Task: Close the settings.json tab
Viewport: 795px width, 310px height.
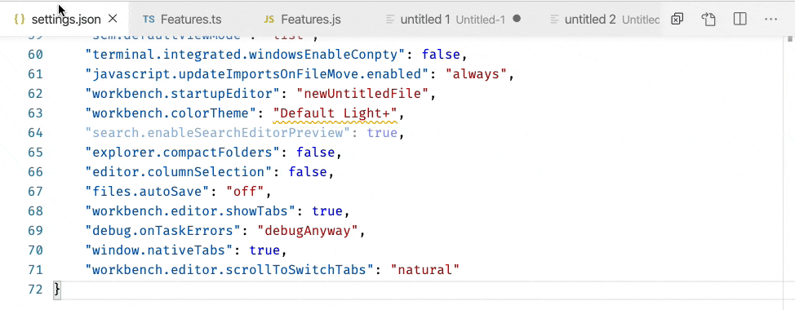Action: coord(113,20)
